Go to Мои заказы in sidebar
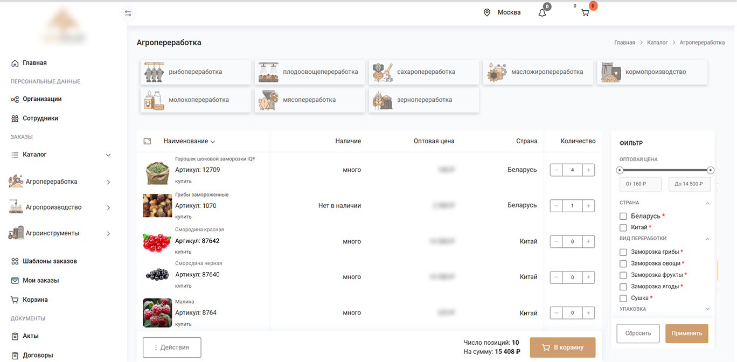 (40, 281)
